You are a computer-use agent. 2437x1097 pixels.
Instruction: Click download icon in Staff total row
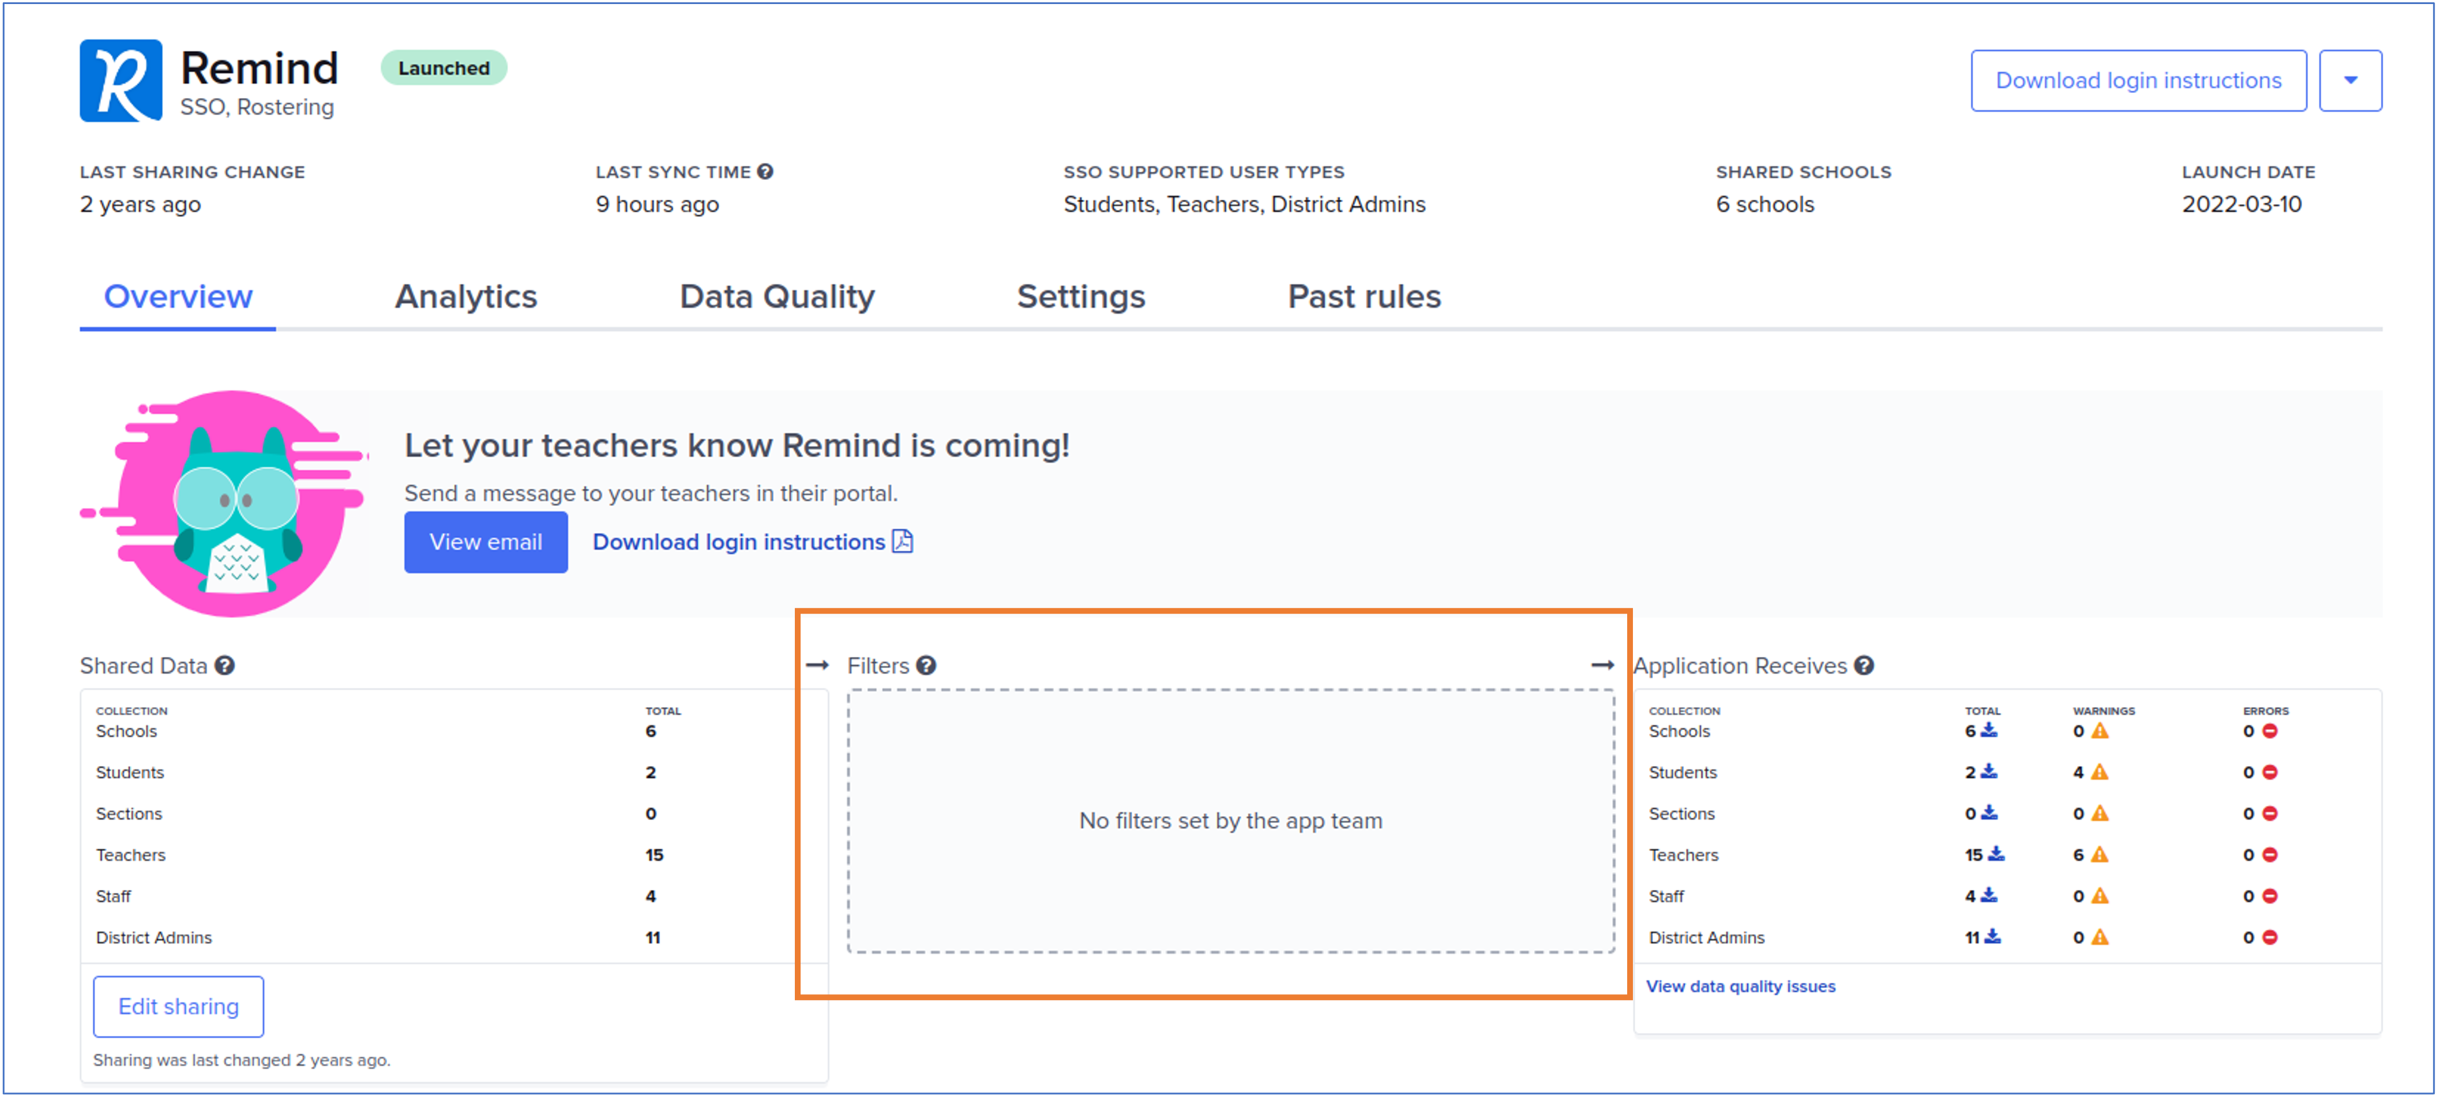pyautogui.click(x=1989, y=896)
